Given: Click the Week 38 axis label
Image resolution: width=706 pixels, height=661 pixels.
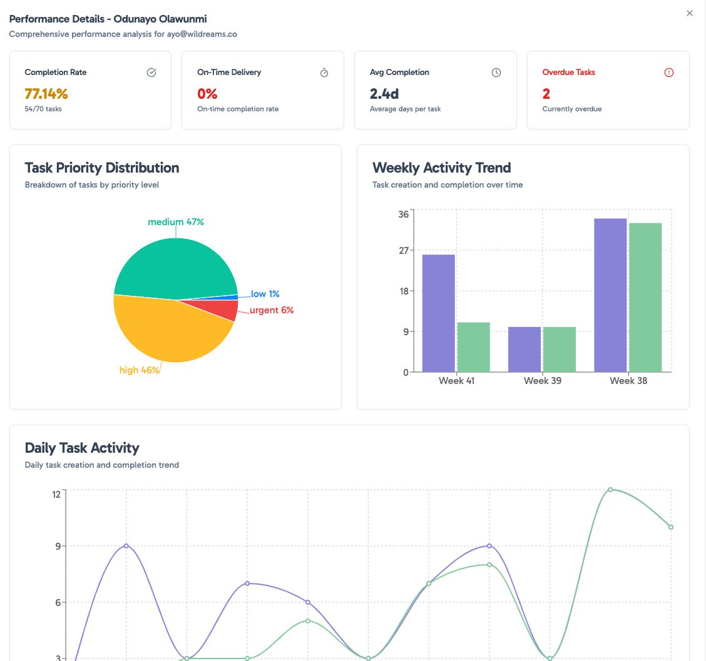Looking at the screenshot, I should tap(628, 381).
